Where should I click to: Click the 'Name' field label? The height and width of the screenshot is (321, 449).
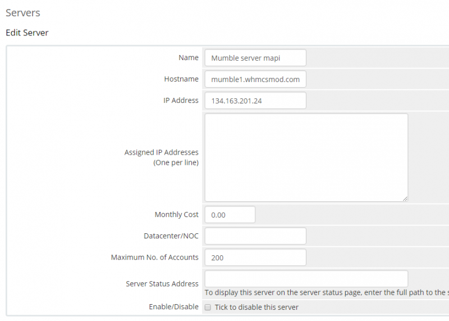pyautogui.click(x=189, y=57)
